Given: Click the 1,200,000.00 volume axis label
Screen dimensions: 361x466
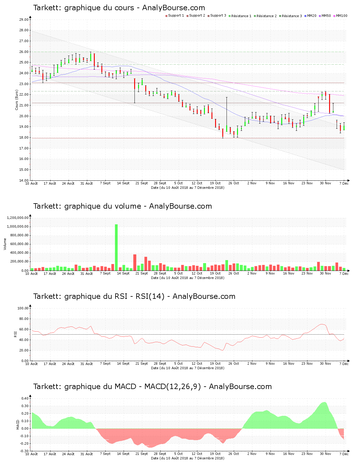Looking at the screenshot, I should tap(17, 218).
